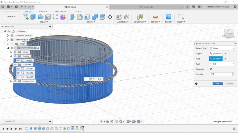
Task: Open the Type dropdown showing Full
Action: click(x=222, y=64)
